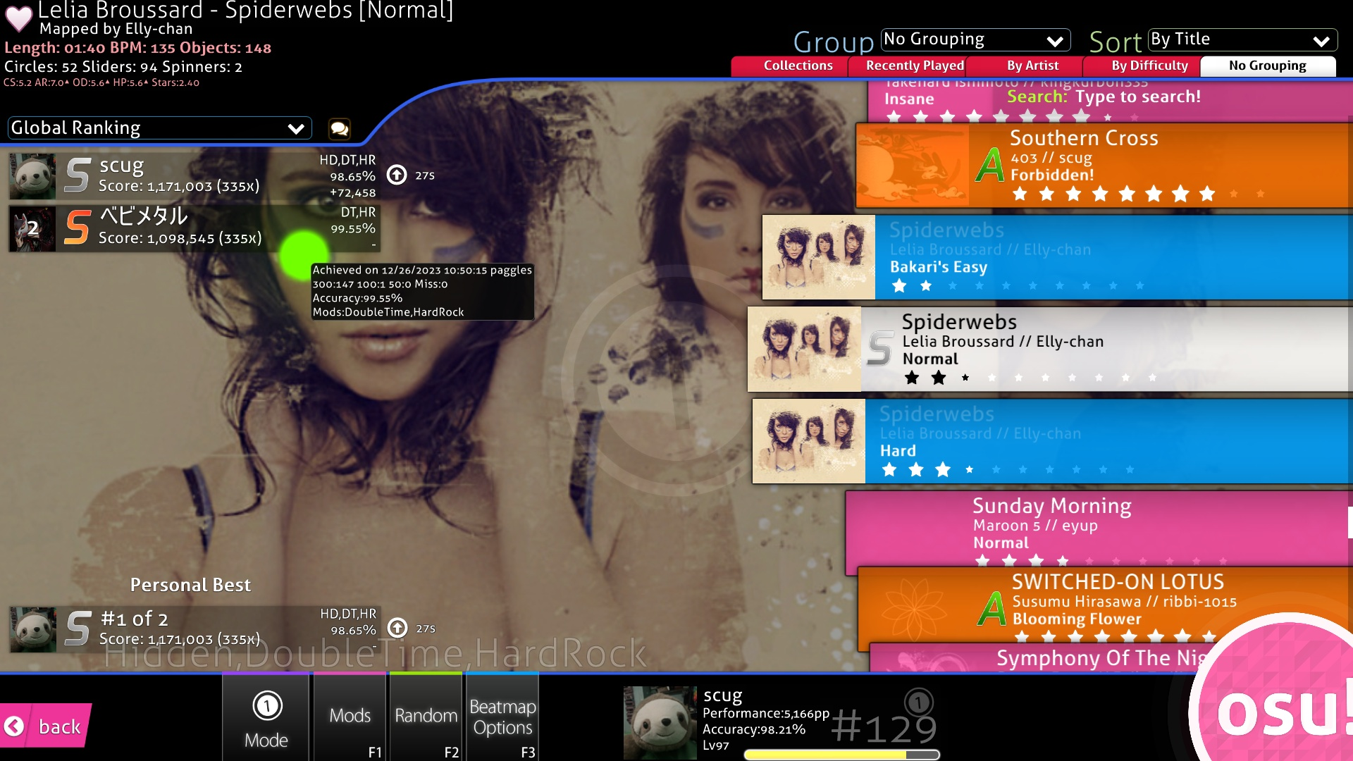1353x761 pixels.
Task: Select the No Grouping tab
Action: tap(1268, 66)
